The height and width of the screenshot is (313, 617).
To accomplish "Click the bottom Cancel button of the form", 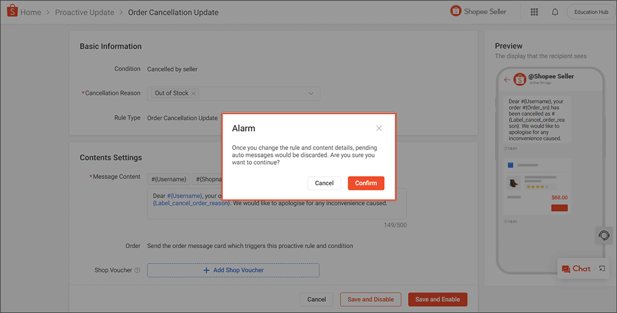I will point(317,299).
